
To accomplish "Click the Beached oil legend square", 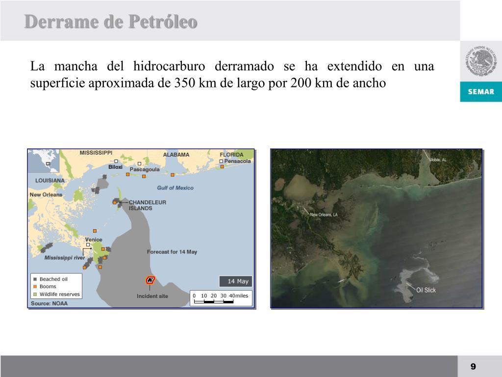I will point(35,279).
